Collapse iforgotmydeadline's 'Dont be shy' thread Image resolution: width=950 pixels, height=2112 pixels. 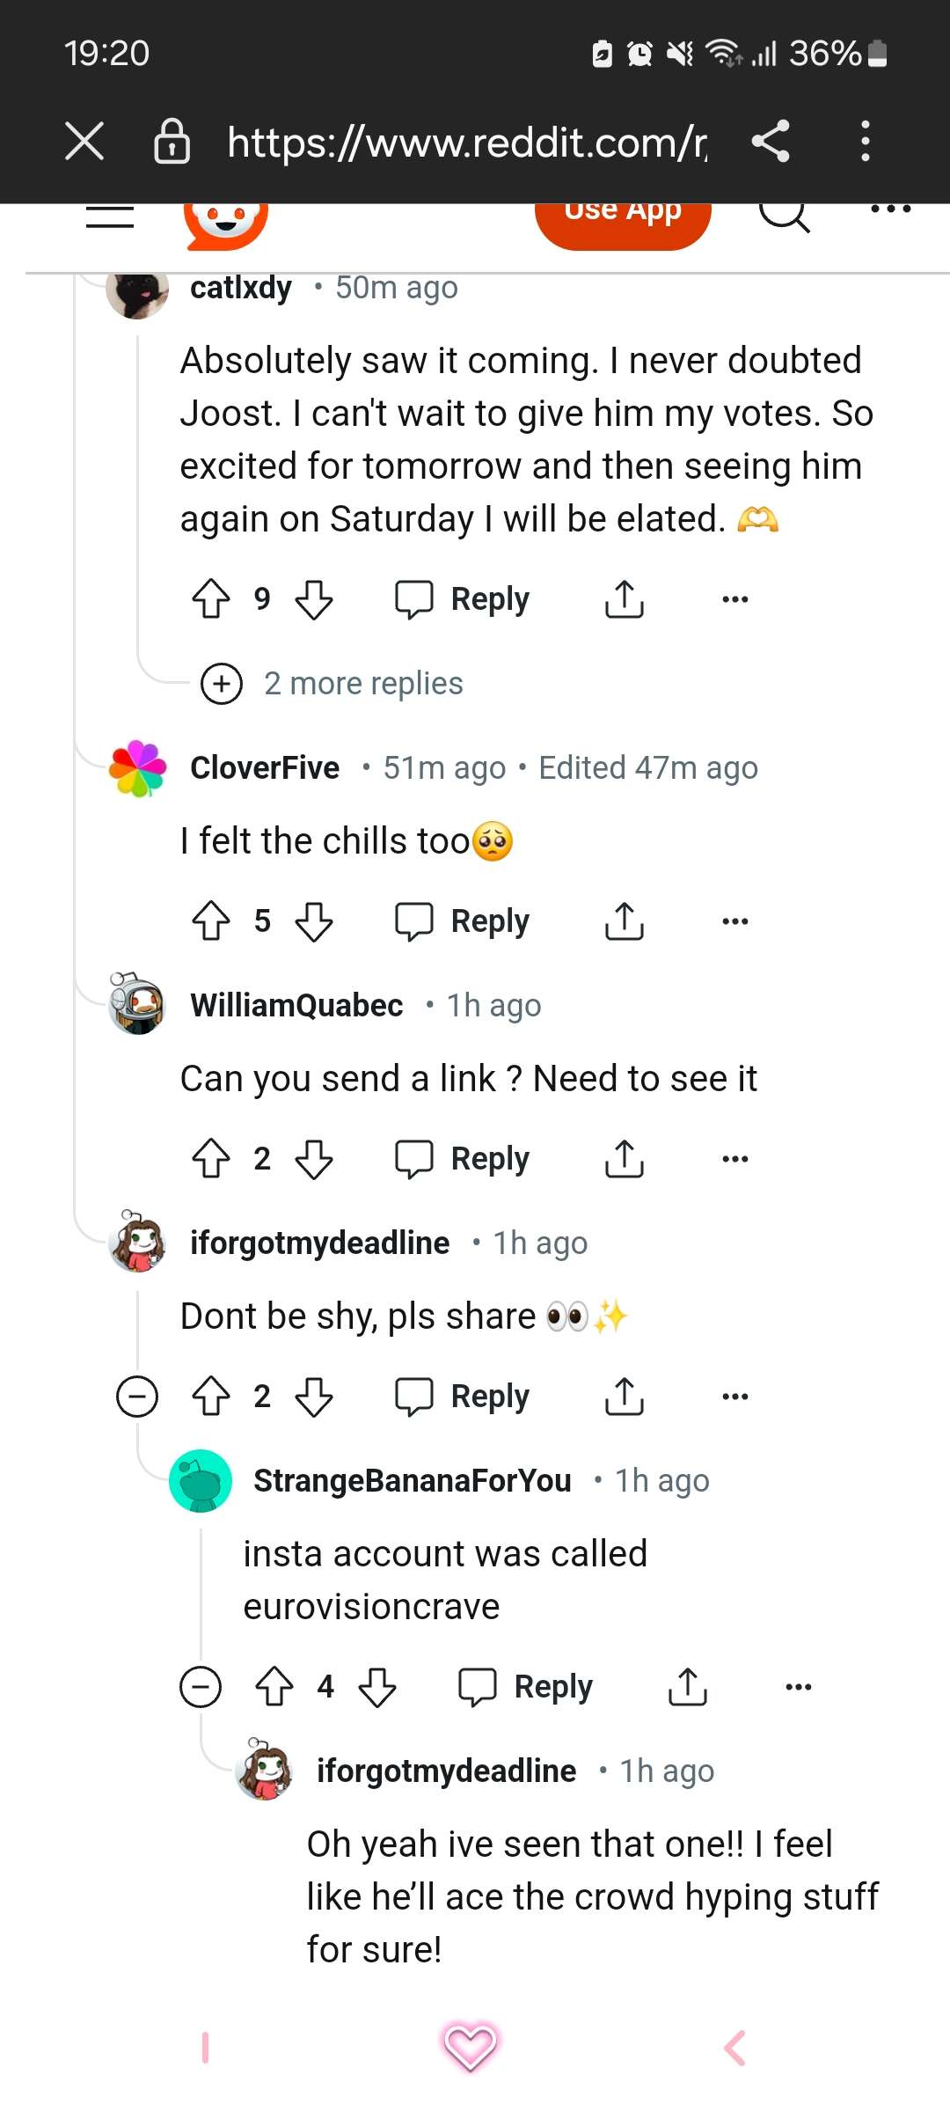tap(137, 1397)
